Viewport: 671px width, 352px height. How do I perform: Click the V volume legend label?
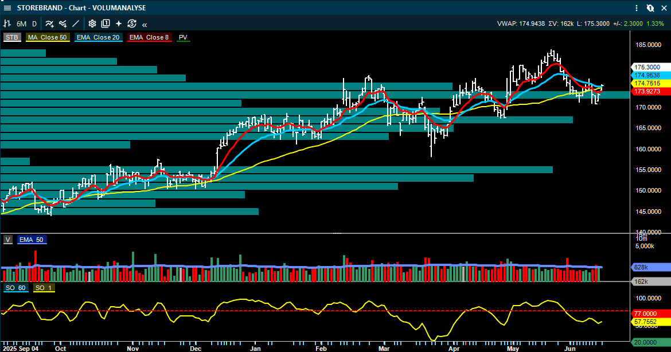click(x=8, y=240)
